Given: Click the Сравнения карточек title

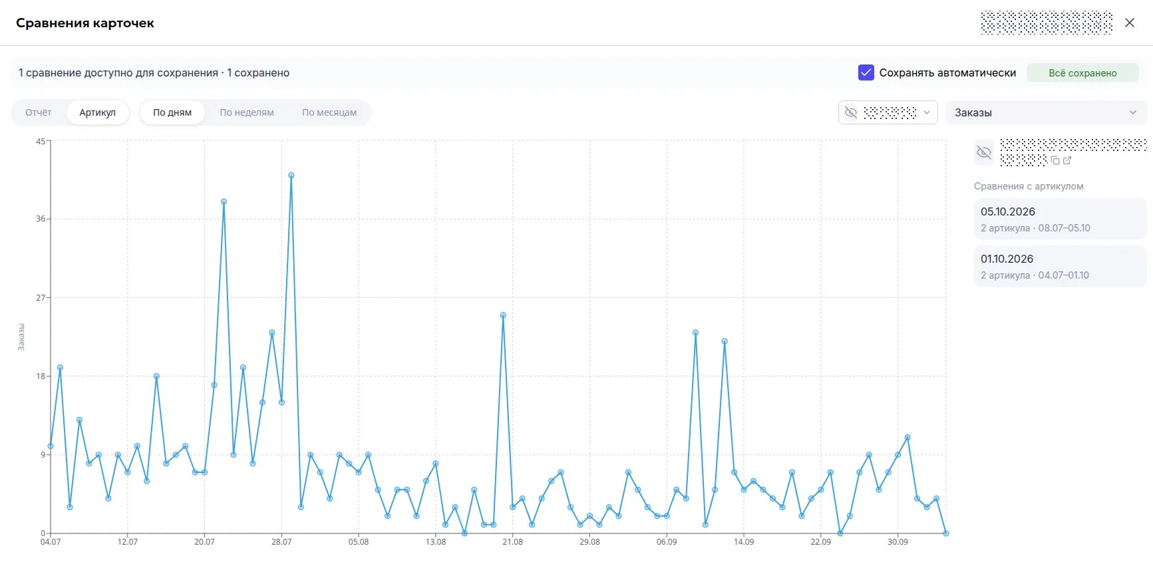Looking at the screenshot, I should [x=85, y=23].
